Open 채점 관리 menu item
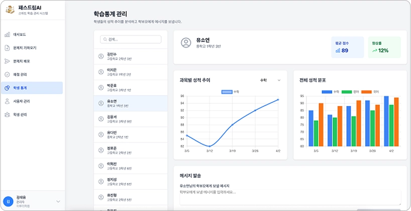The height and width of the screenshot is (211, 411). pyautogui.click(x=32, y=75)
